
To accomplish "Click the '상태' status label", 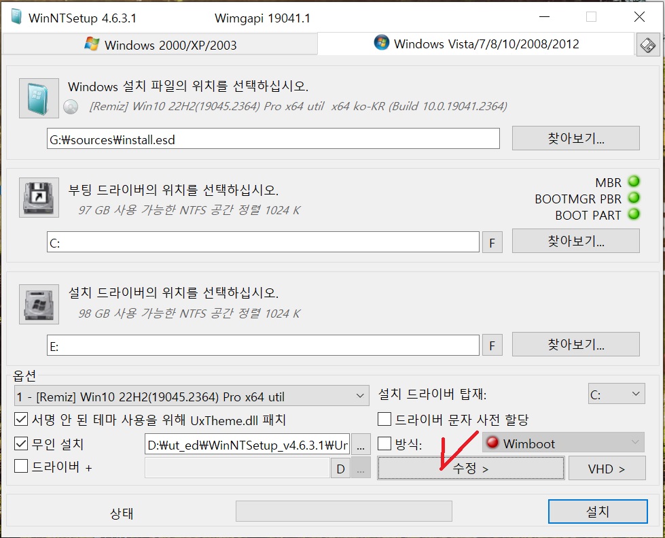I will [122, 513].
